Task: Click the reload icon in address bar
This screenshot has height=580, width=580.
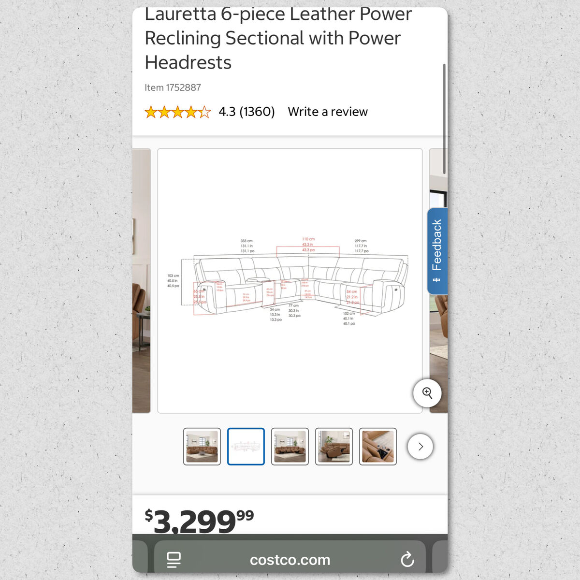Action: pyautogui.click(x=407, y=560)
